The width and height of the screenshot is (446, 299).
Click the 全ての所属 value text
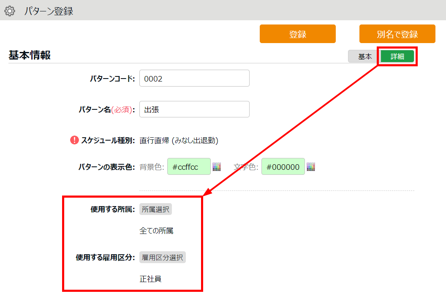pyautogui.click(x=156, y=231)
